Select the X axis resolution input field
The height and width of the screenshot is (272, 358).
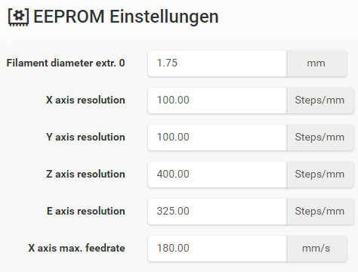217,100
